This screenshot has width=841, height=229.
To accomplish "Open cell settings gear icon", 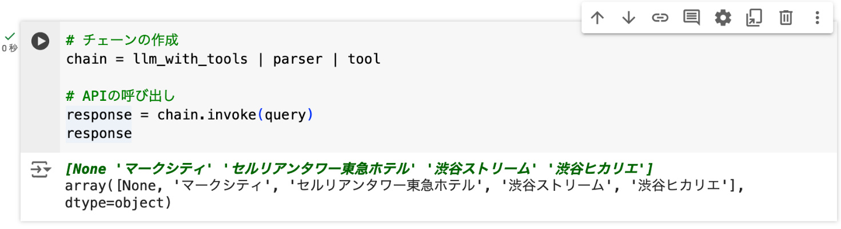I will pos(723,18).
